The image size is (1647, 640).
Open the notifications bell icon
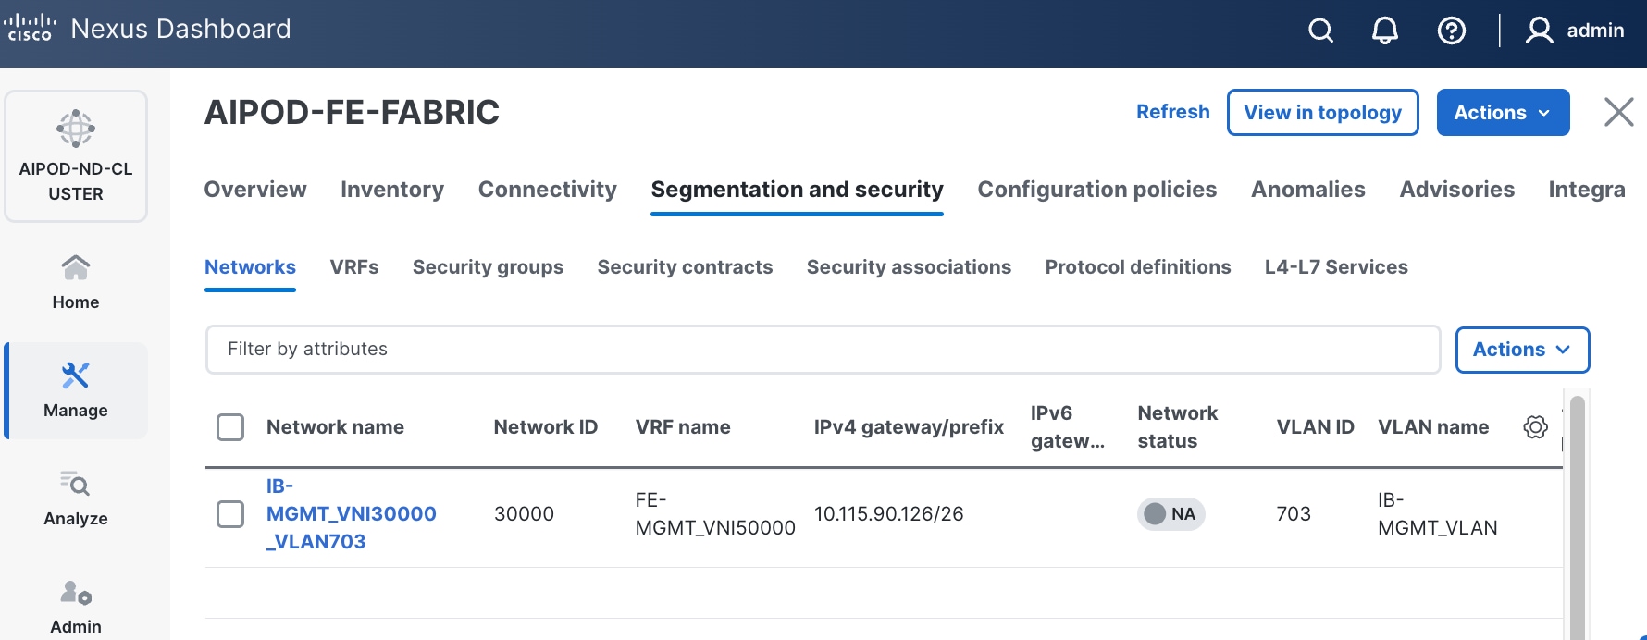1384,31
